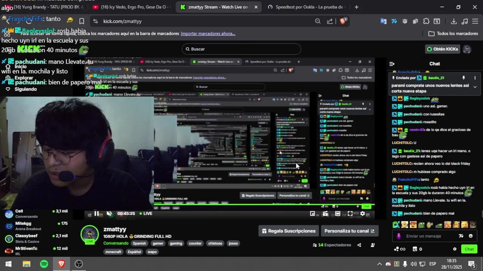Pause the live stream video
The width and height of the screenshot is (483, 271).
[96, 213]
